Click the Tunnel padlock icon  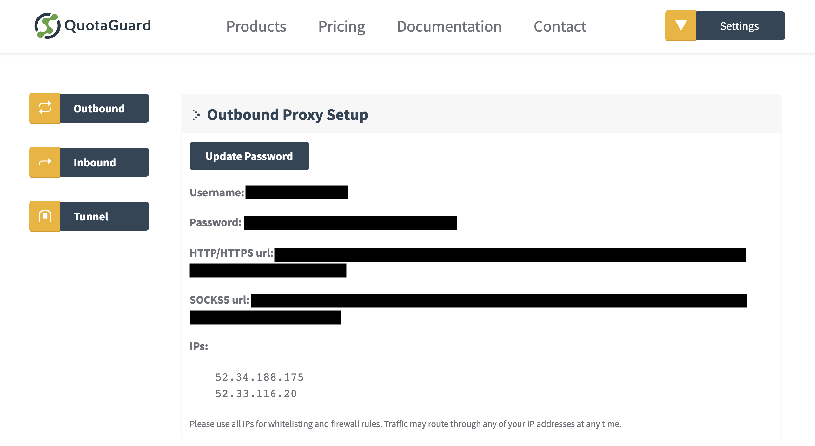pyautogui.click(x=44, y=216)
